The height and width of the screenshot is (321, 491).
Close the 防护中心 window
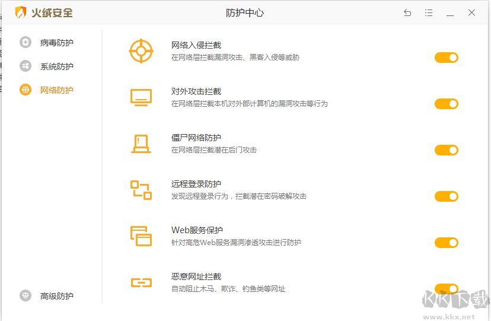pos(471,12)
